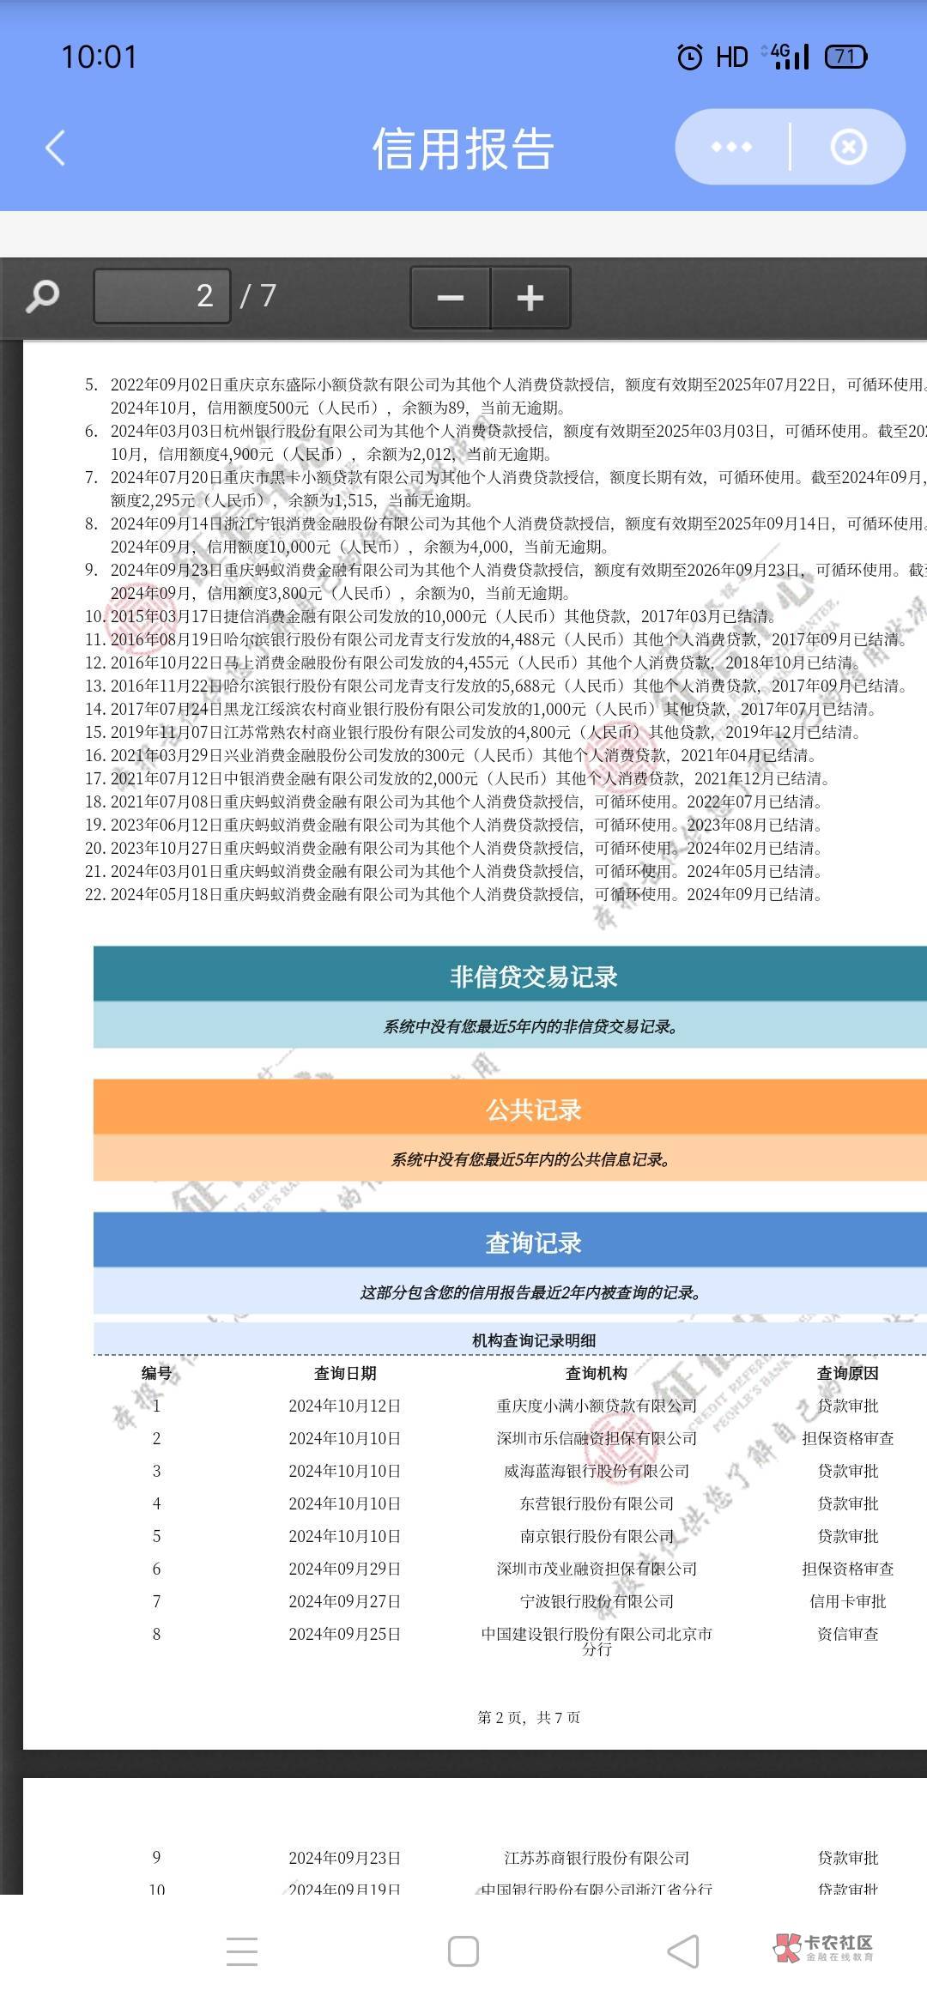
Task: Tap the 信用报告 page title
Action: click(x=463, y=148)
